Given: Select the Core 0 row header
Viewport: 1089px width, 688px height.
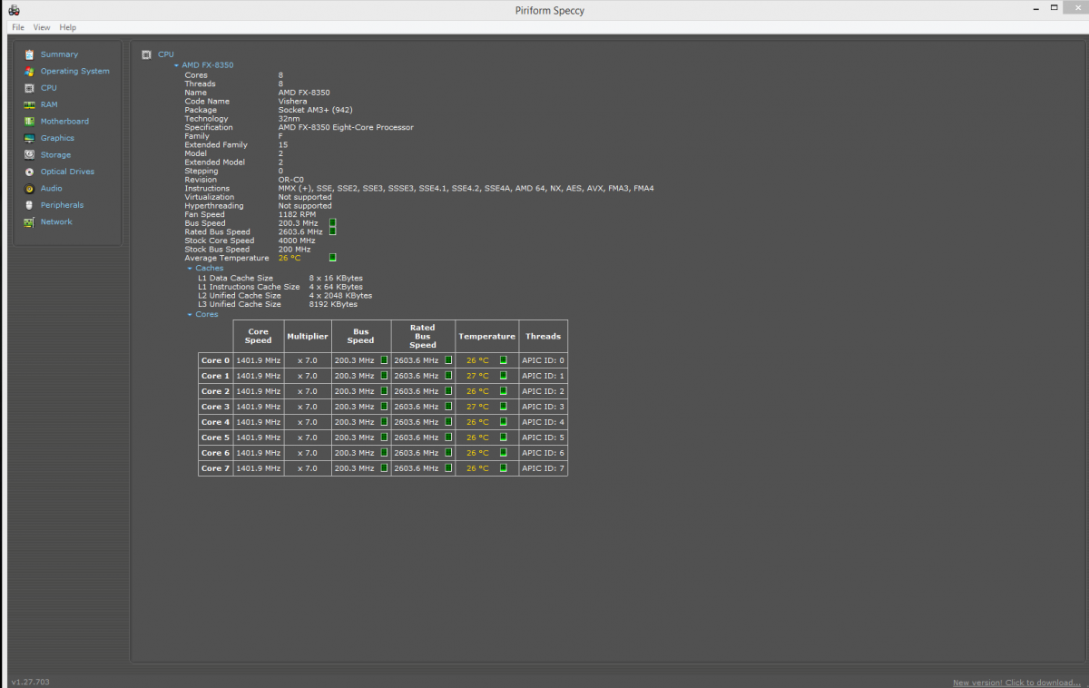Looking at the screenshot, I should pyautogui.click(x=216, y=360).
